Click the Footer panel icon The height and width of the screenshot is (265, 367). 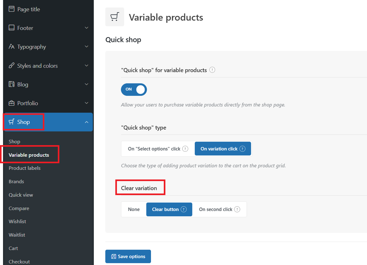point(11,27)
